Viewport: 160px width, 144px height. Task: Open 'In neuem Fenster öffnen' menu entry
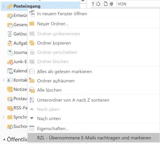(94, 14)
